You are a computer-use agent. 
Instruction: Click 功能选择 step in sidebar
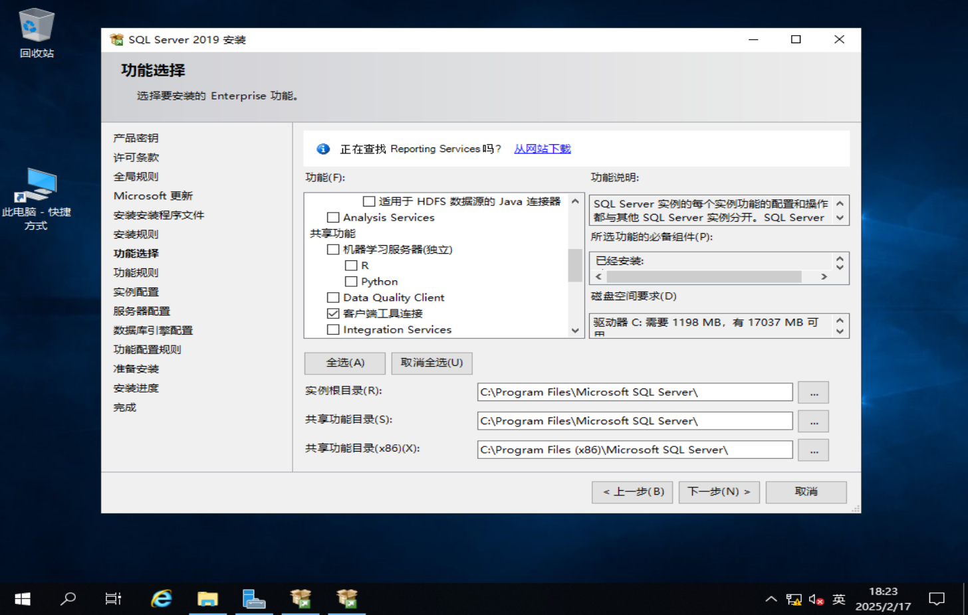(136, 254)
